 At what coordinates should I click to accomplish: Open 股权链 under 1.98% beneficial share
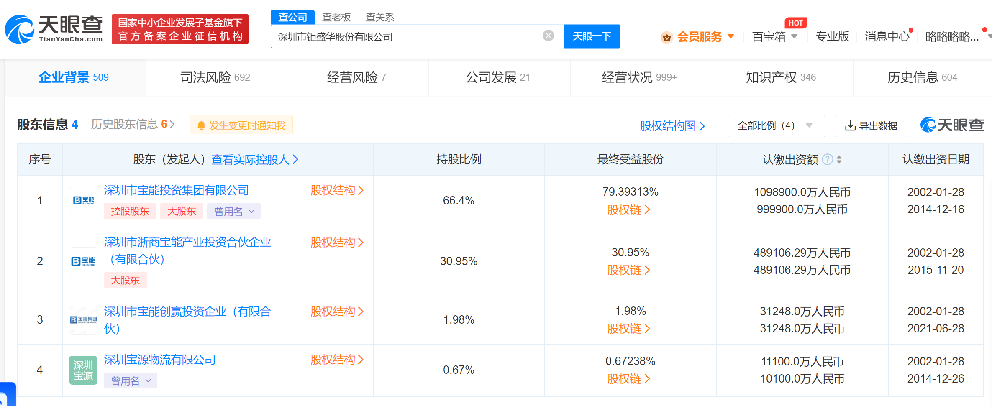pos(629,329)
